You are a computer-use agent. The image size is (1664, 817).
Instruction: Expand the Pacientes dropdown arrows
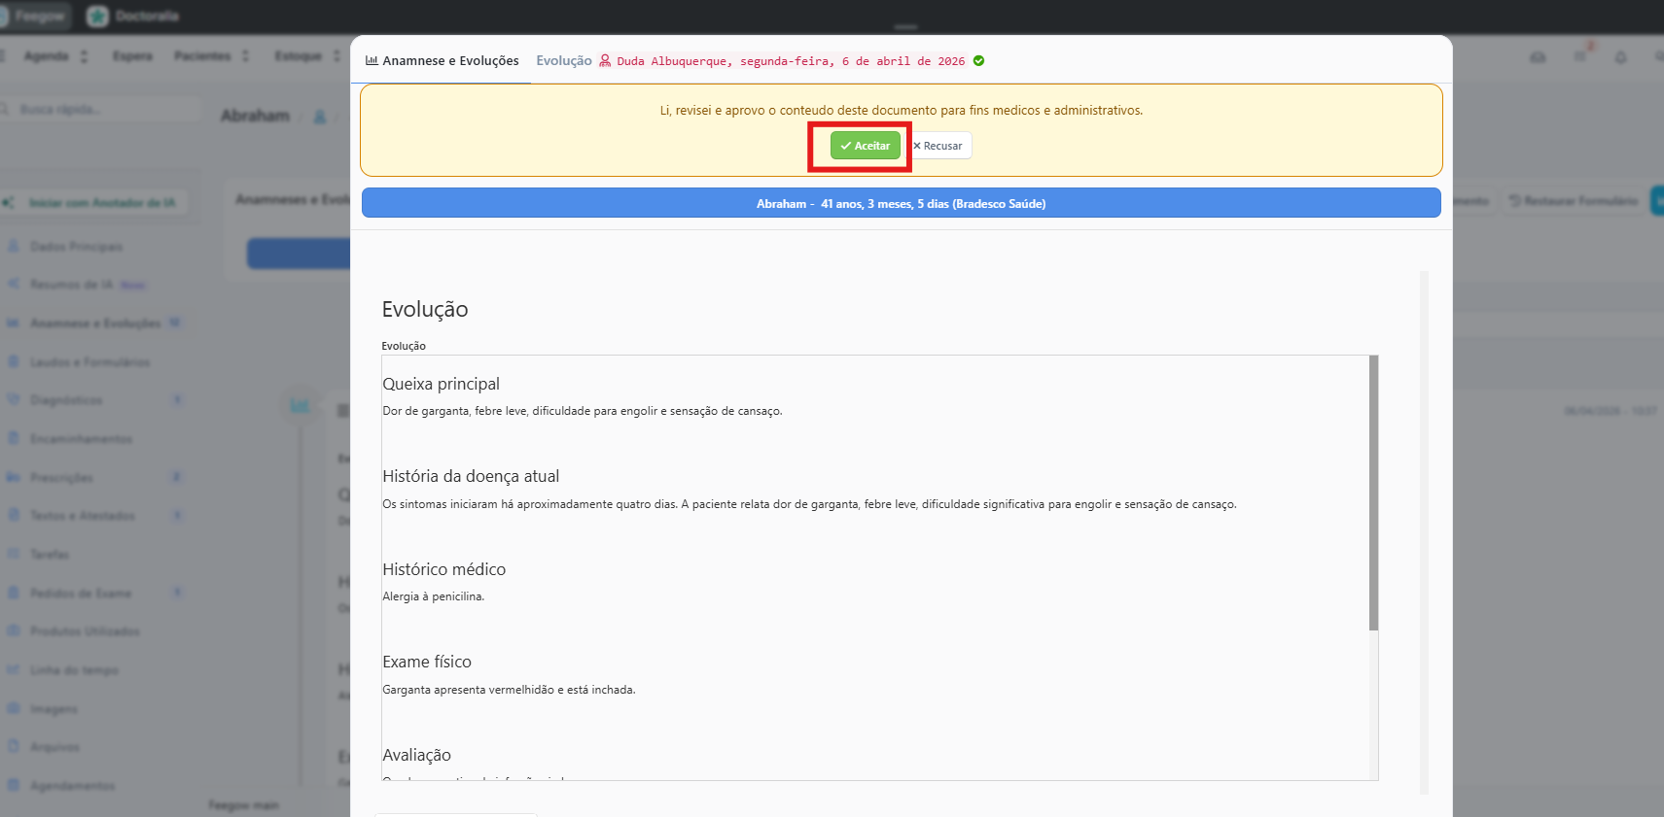pyautogui.click(x=245, y=56)
